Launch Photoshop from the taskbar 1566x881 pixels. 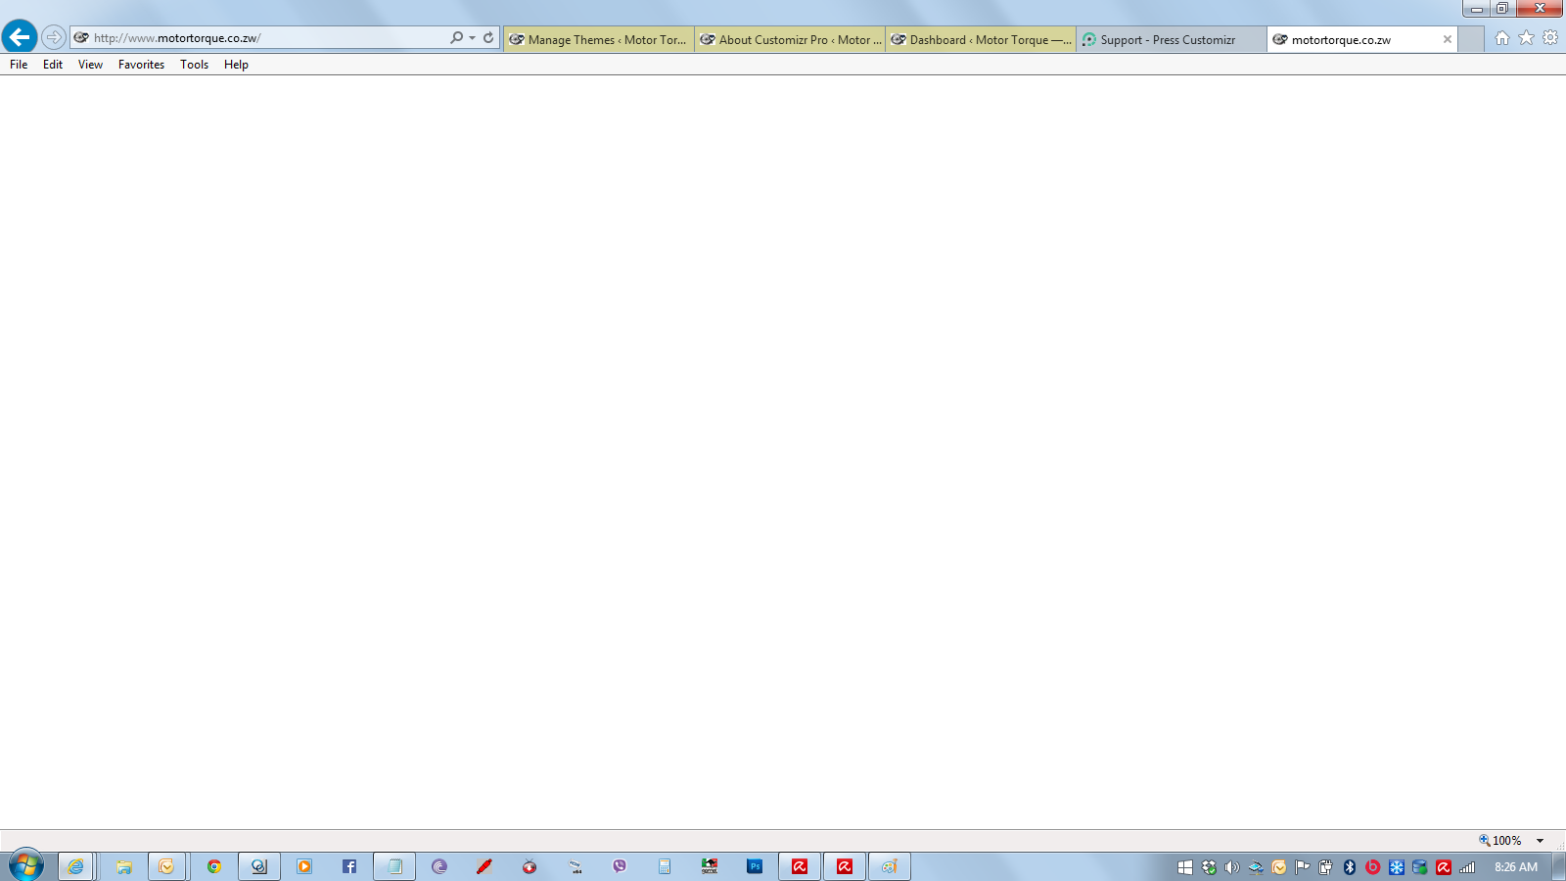tap(755, 866)
